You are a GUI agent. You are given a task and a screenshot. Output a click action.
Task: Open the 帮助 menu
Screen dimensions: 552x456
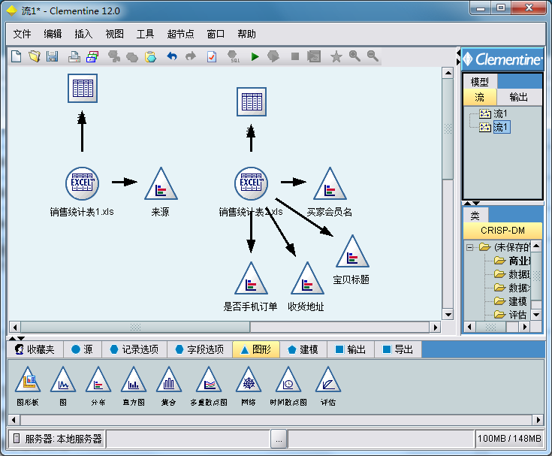(246, 34)
